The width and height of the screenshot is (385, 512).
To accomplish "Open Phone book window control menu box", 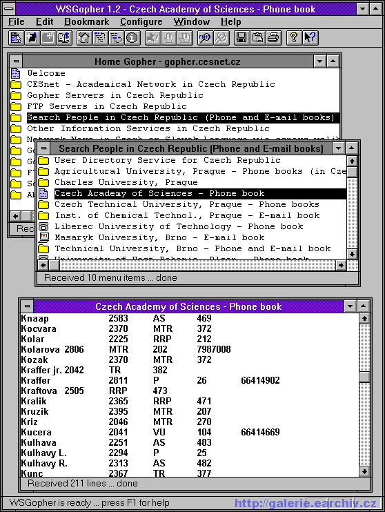I will tap(28, 306).
